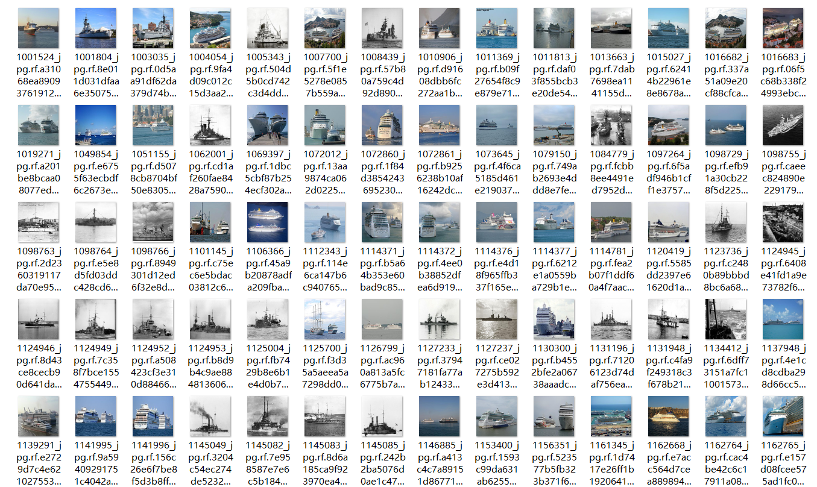Click the file name text starting 1008439_jpg
This screenshot has width=817, height=487.
(382, 75)
